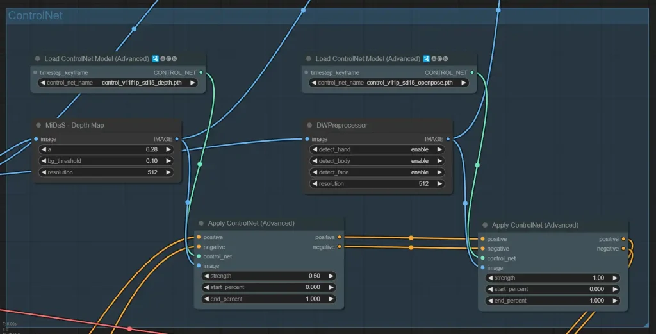Collapse the MiDaS - Depth Map node
Image resolution: width=656 pixels, height=334 pixels.
[38, 125]
